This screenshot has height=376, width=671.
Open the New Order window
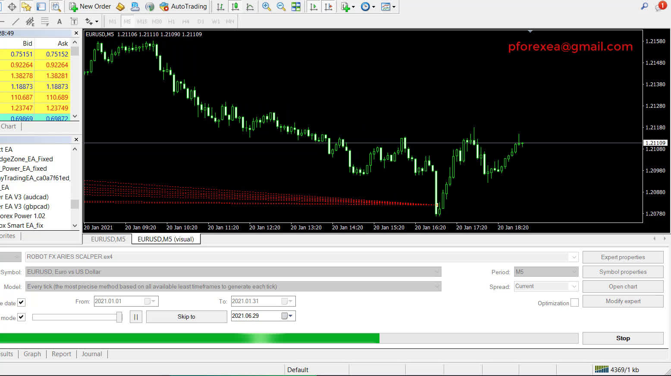pos(90,6)
